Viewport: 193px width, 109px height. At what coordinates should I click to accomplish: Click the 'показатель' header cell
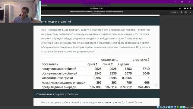(50, 64)
